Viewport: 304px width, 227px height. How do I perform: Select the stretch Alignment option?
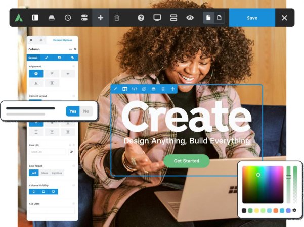52,83
